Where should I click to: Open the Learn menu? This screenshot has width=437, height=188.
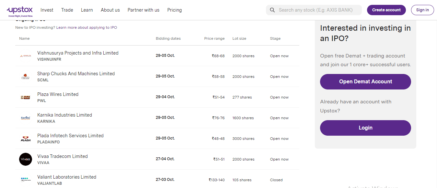tap(87, 10)
